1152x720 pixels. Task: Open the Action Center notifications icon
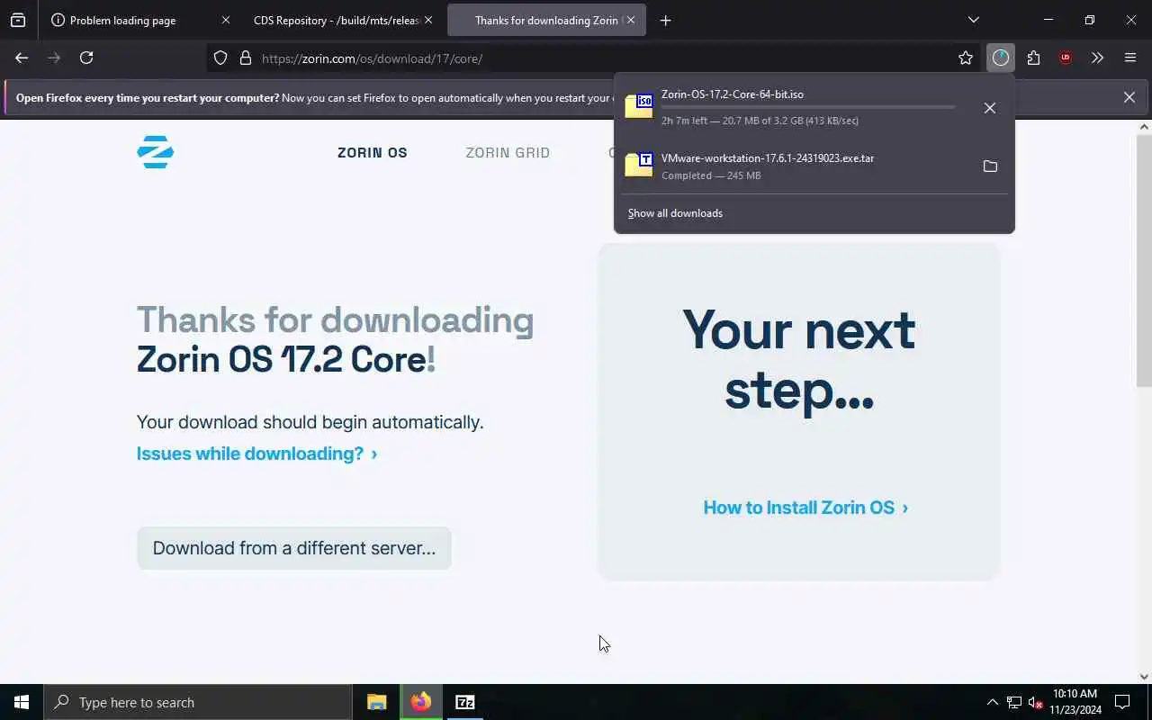click(1122, 702)
